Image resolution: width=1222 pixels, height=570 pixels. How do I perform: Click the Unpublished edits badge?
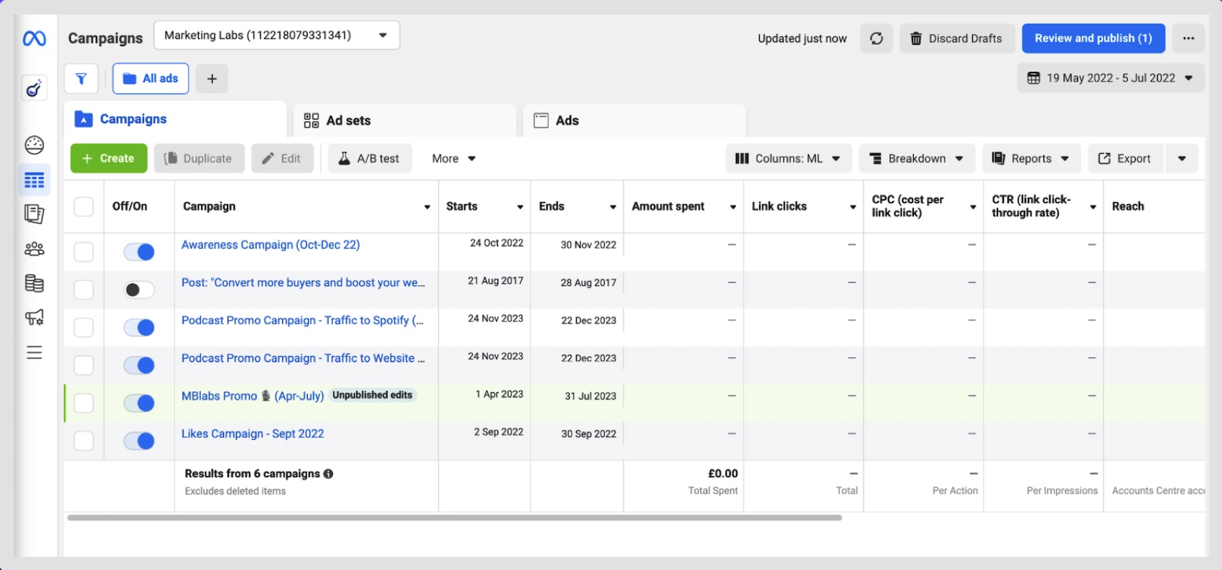coord(372,395)
